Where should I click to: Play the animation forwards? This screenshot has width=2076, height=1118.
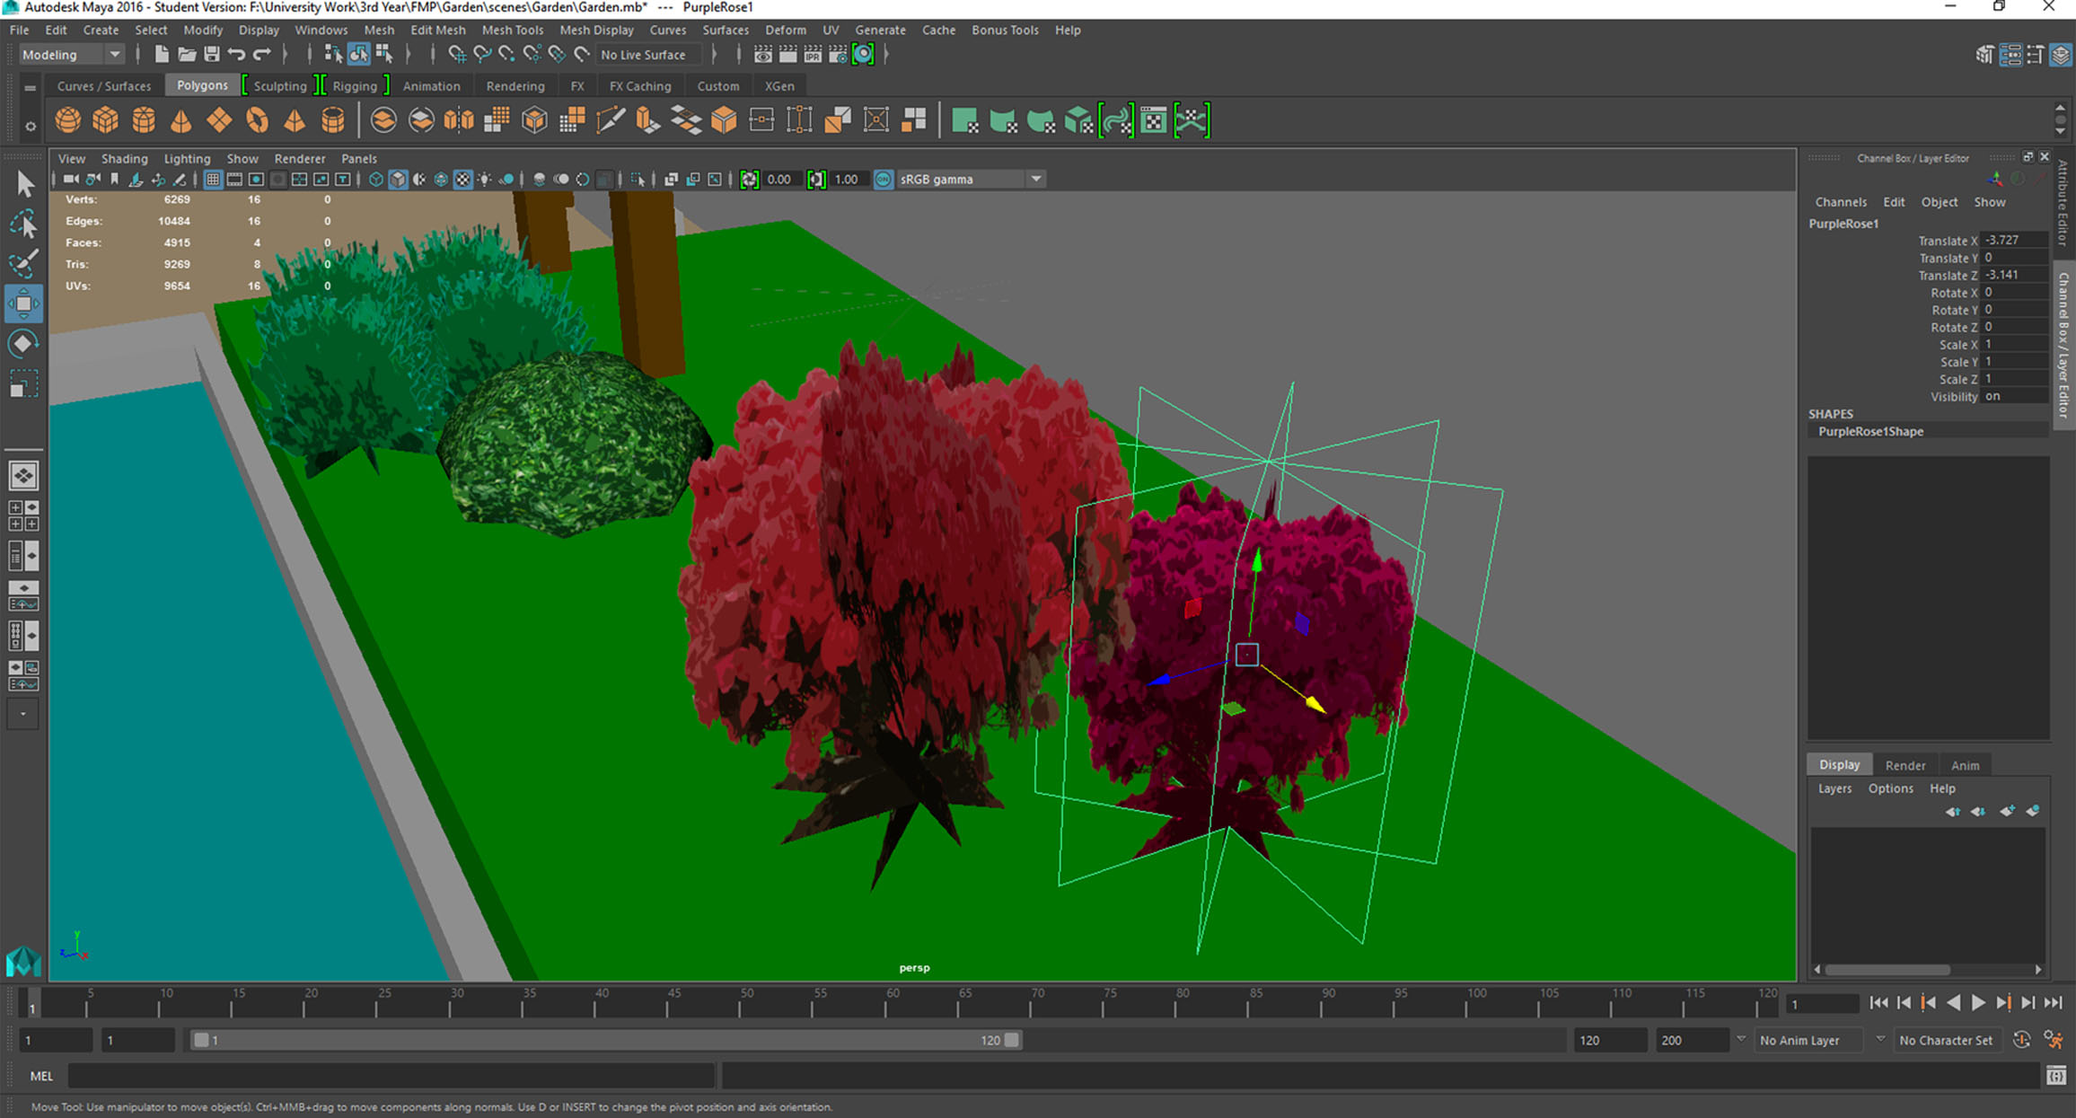coord(1978,1003)
